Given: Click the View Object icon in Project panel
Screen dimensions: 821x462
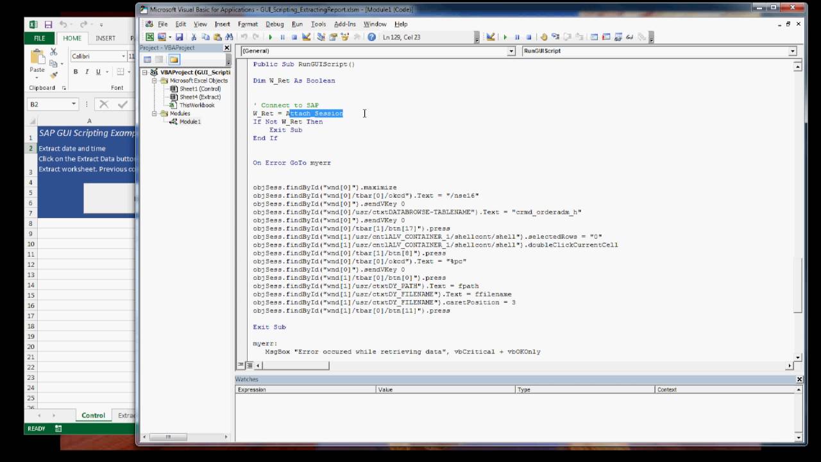Looking at the screenshot, I should [x=160, y=60].
